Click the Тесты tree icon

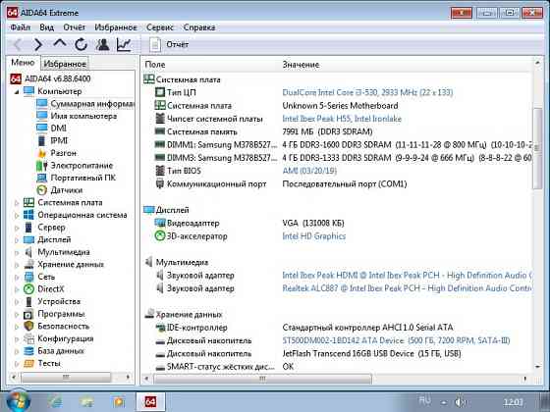coord(28,363)
